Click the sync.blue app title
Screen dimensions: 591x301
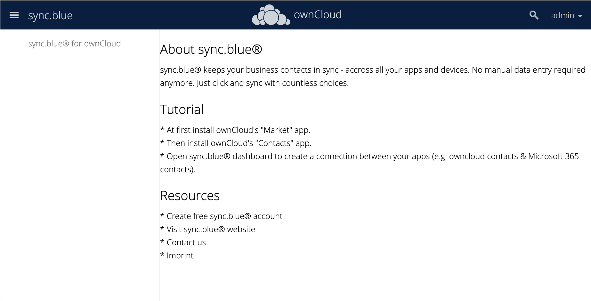coord(50,15)
